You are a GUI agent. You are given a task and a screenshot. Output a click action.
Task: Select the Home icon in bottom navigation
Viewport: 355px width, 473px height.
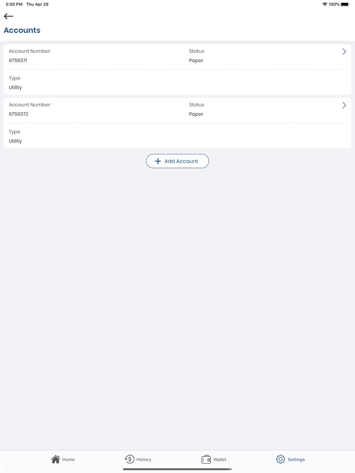pos(56,459)
